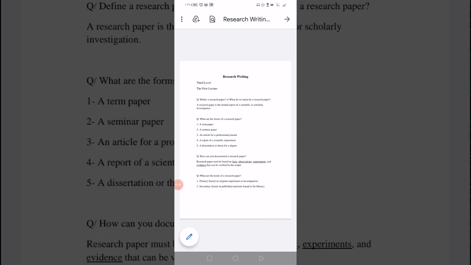Screen dimensions: 471x265
Task: Tap the headphones icon in the status bar
Action: [x=258, y=5]
